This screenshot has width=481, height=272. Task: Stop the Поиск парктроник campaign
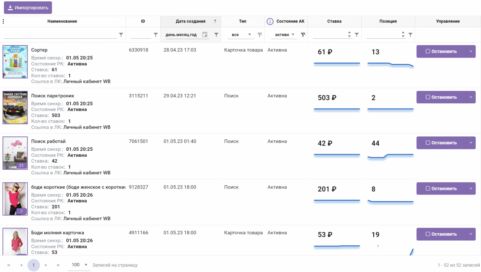pyautogui.click(x=441, y=97)
